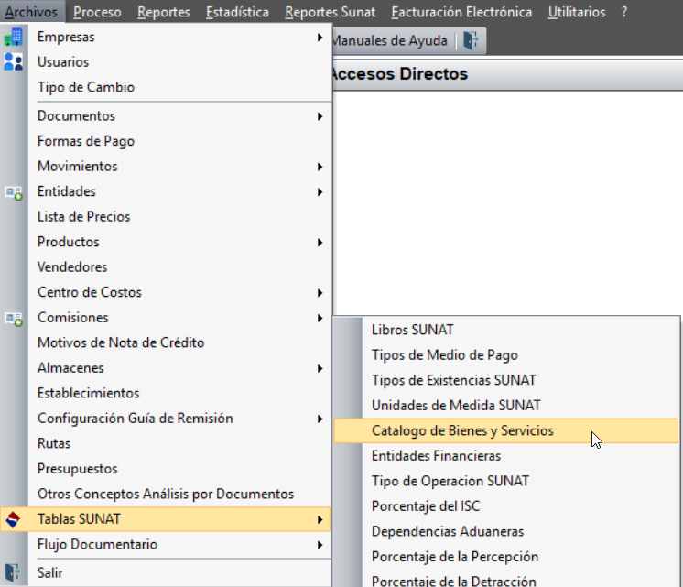
Task: Open Tipos de Existencias SUNAT
Action: click(506, 380)
